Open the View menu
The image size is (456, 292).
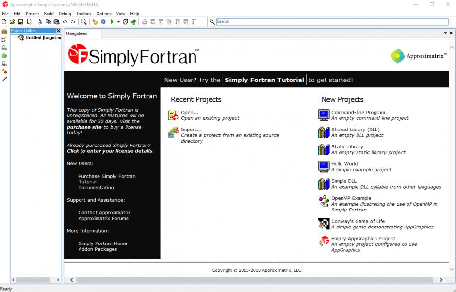tap(121, 14)
